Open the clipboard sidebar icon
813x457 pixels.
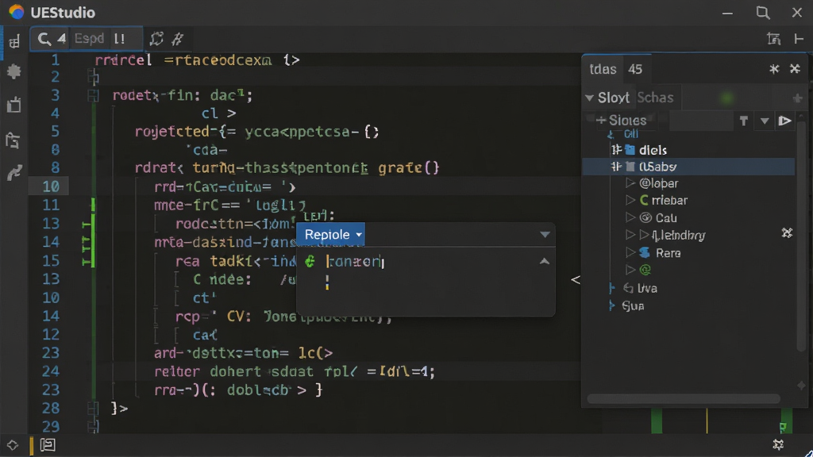(x=14, y=105)
